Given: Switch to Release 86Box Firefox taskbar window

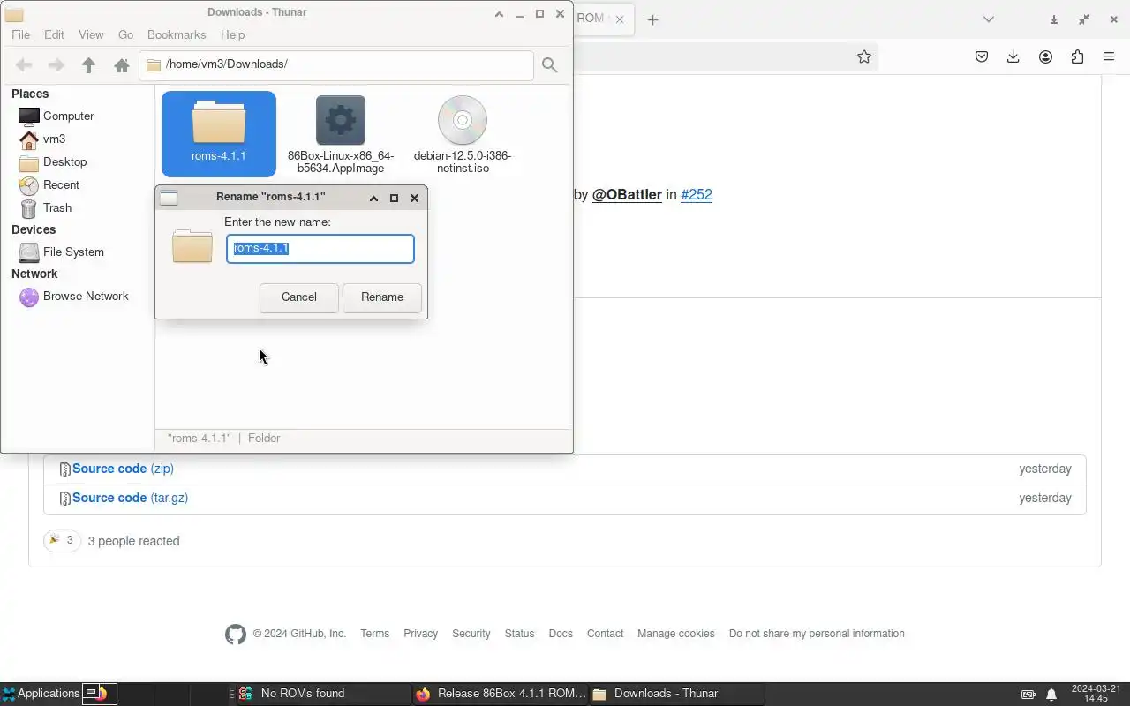Looking at the screenshot, I should click(x=500, y=694).
